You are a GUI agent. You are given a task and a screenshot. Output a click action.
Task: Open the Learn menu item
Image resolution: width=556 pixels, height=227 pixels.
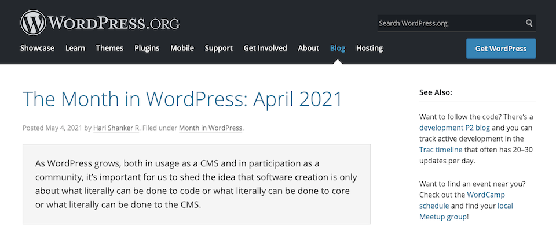click(x=75, y=48)
